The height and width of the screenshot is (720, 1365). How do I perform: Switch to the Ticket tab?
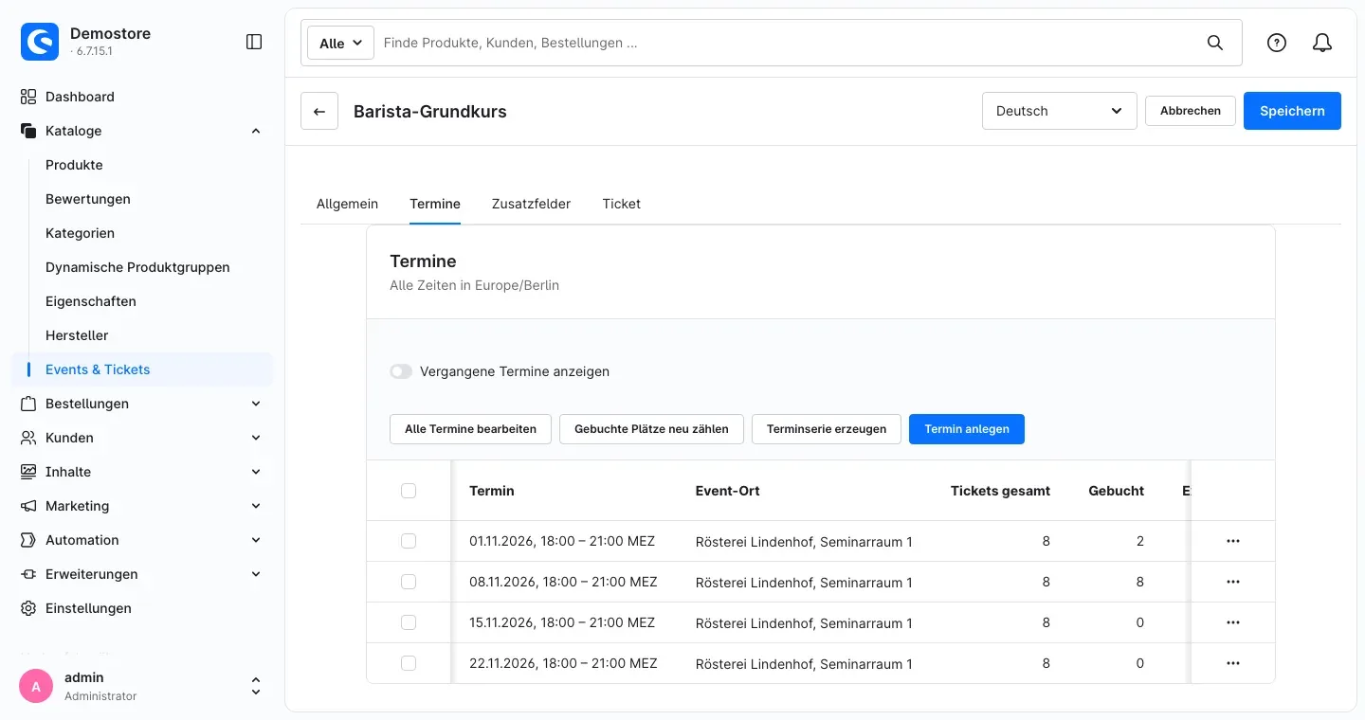[x=622, y=204]
